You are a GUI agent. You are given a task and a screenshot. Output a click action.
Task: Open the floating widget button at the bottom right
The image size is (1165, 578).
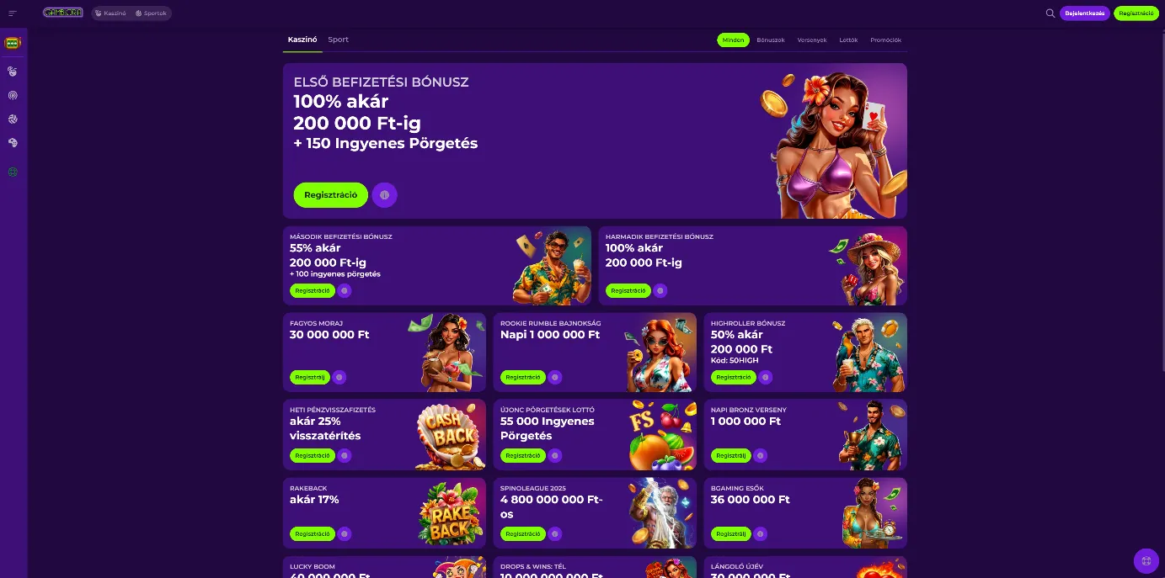click(x=1146, y=560)
